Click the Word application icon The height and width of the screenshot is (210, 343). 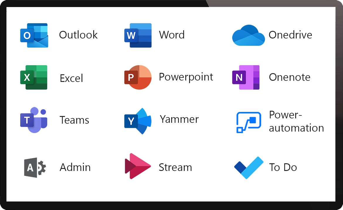tap(138, 35)
